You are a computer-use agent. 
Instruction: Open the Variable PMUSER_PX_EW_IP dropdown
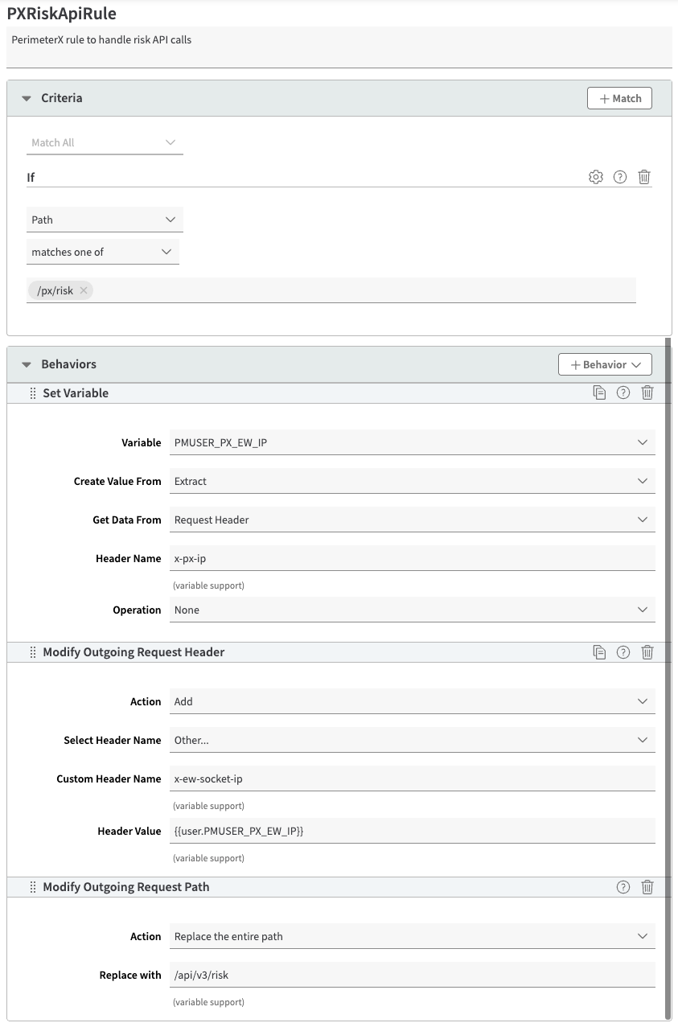(413, 442)
